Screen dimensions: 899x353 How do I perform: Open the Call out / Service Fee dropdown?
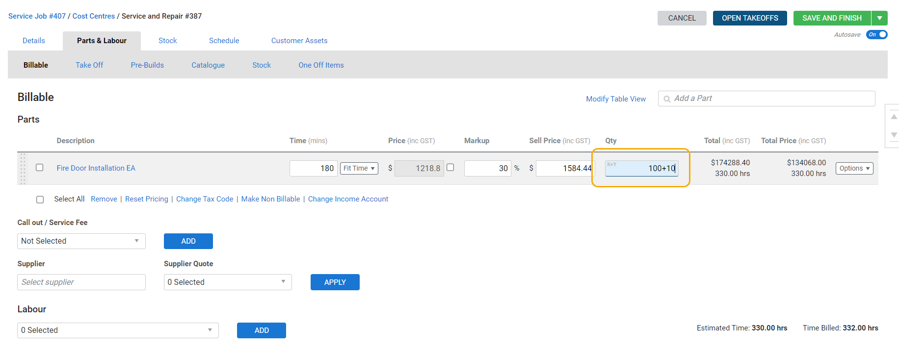point(81,241)
